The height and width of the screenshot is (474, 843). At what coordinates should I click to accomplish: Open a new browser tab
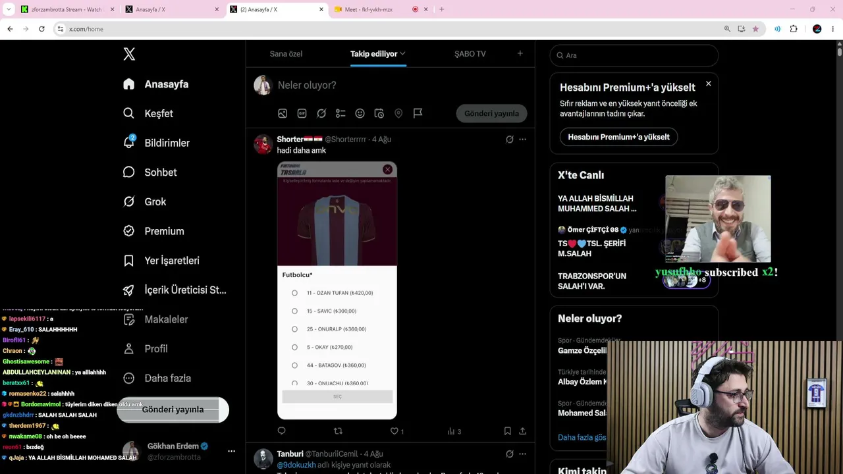(441, 9)
